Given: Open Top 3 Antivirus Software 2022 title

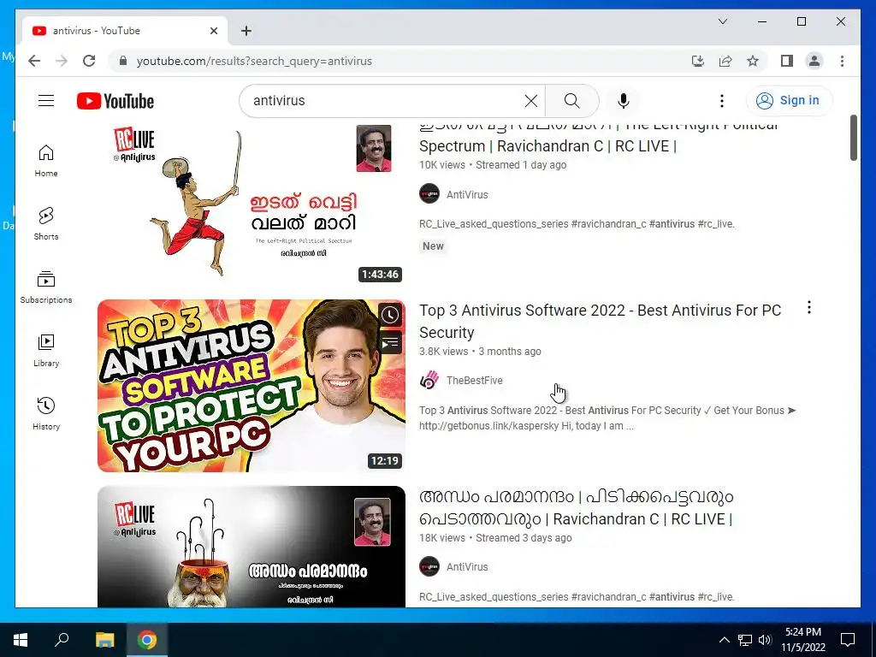Looking at the screenshot, I should (x=600, y=322).
